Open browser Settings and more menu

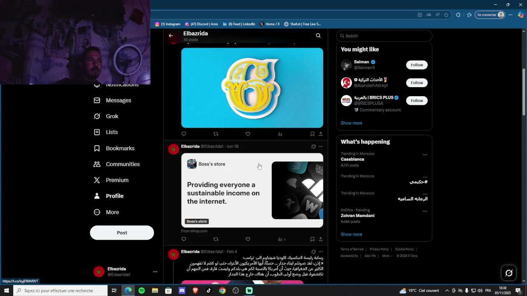[511, 15]
